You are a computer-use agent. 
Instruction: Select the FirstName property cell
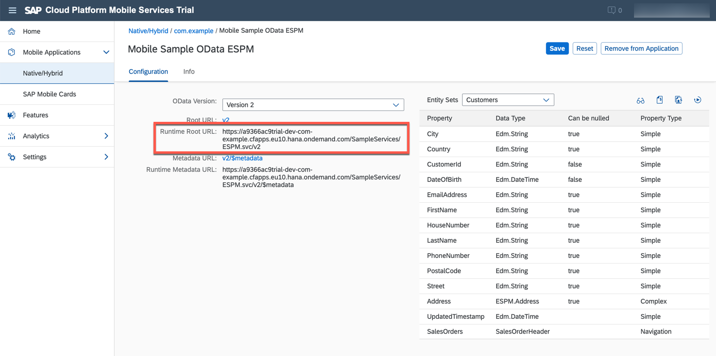(x=442, y=210)
